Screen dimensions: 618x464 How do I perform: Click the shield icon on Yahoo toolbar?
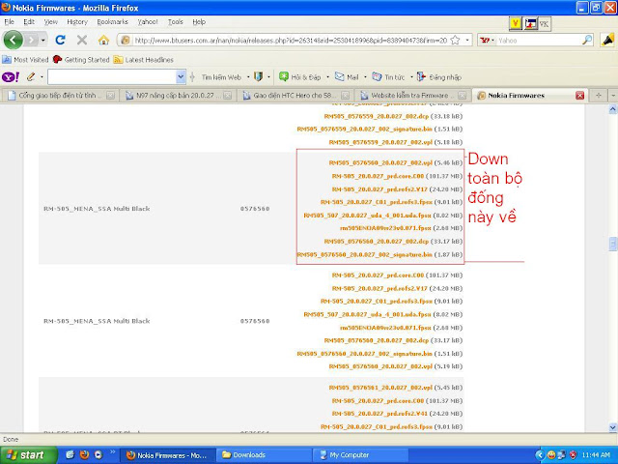(x=258, y=77)
